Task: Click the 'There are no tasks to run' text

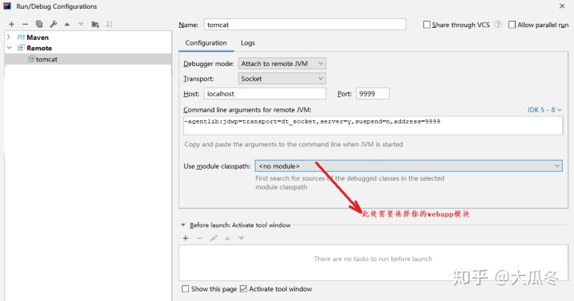Action: (373, 259)
